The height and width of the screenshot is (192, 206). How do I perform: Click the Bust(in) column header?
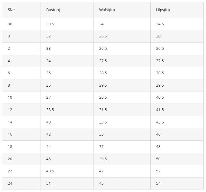[x=53, y=10]
